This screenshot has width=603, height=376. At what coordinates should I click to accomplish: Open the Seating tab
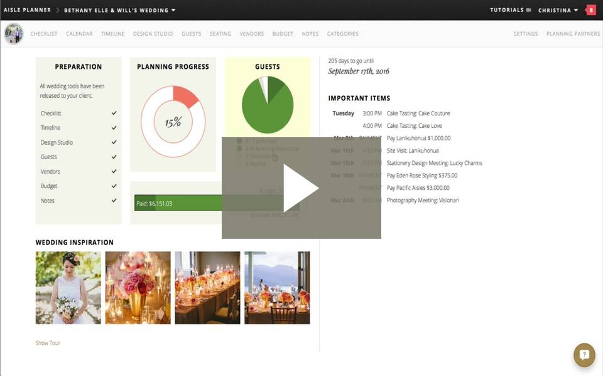pyautogui.click(x=220, y=34)
